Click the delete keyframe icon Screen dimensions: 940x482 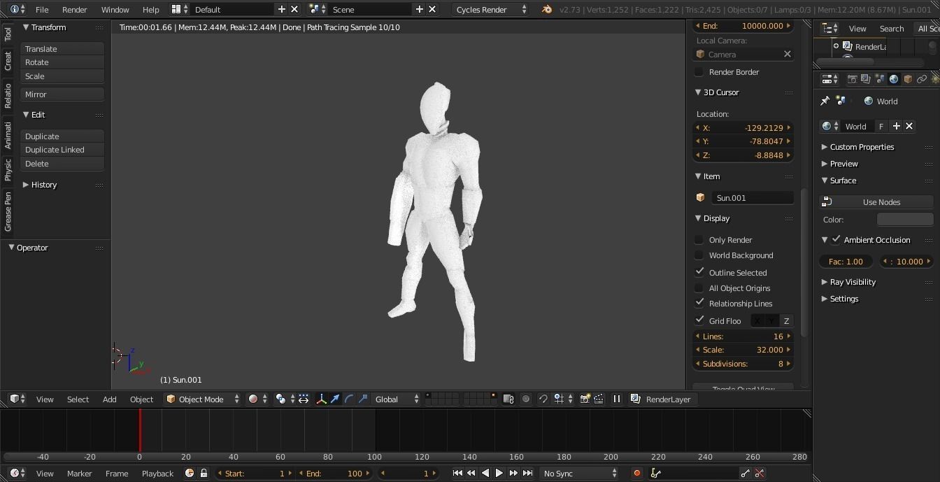[x=760, y=473]
